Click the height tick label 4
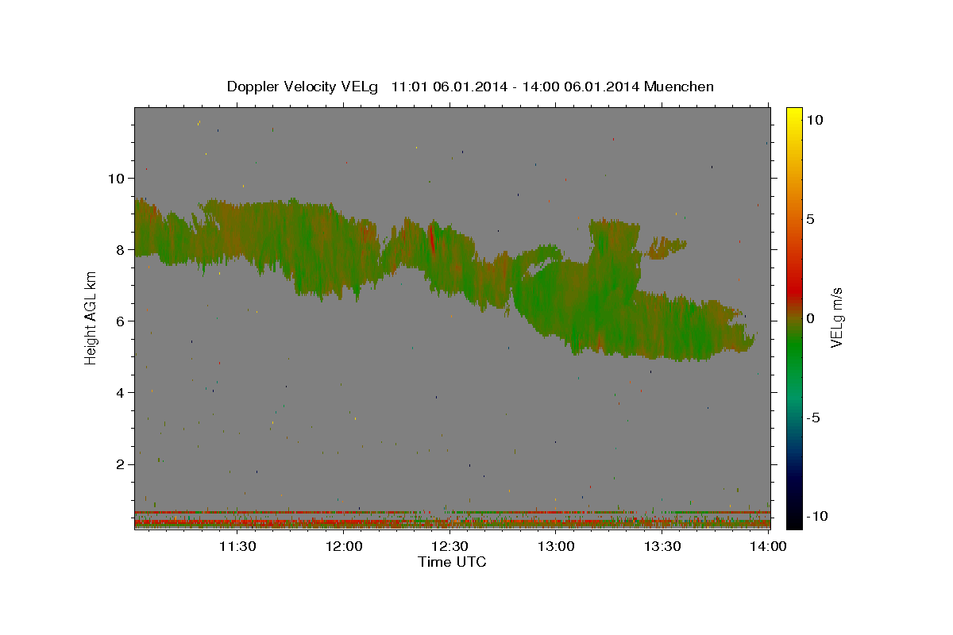 (x=122, y=392)
